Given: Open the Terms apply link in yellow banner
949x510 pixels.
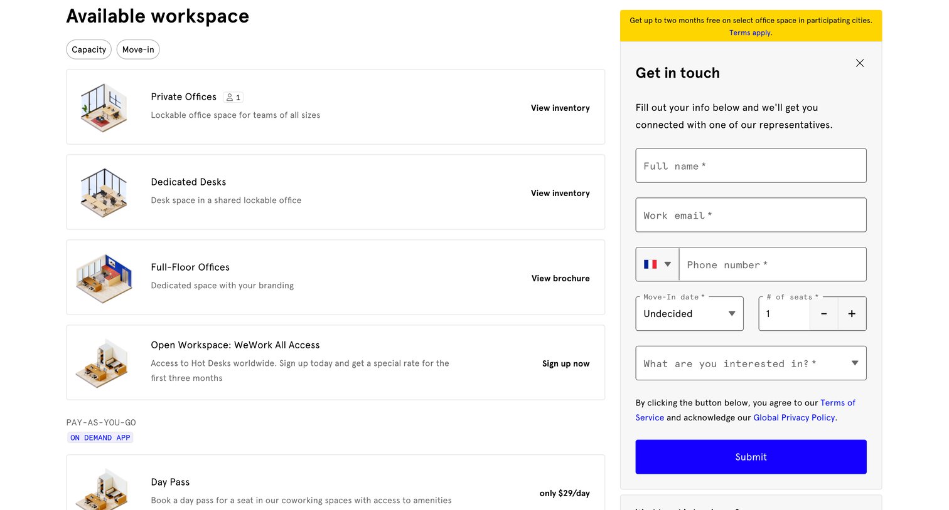Looking at the screenshot, I should click(x=750, y=33).
